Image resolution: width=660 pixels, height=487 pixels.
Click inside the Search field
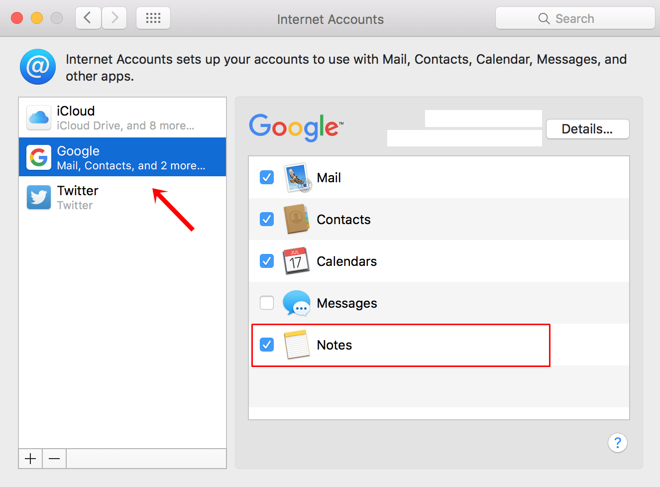click(x=575, y=18)
